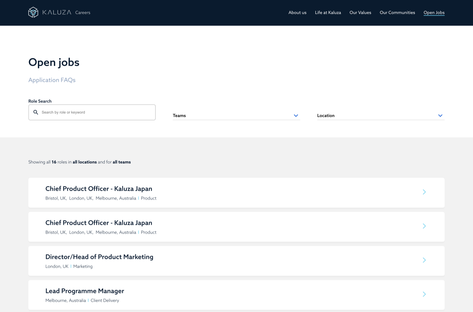Click 'all locations' bold text
The width and height of the screenshot is (473, 312).
click(x=85, y=162)
